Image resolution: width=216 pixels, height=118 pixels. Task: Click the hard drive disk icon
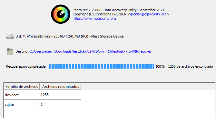10,36
